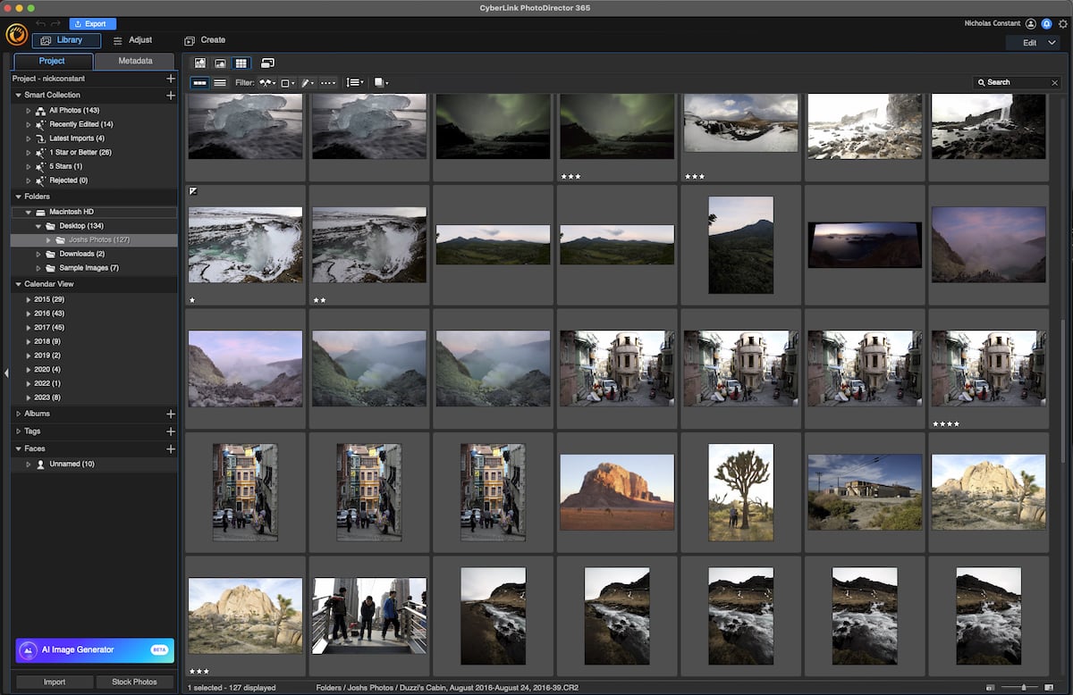Image resolution: width=1073 pixels, height=695 pixels.
Task: Click the user account profile icon
Action: pyautogui.click(x=1031, y=23)
